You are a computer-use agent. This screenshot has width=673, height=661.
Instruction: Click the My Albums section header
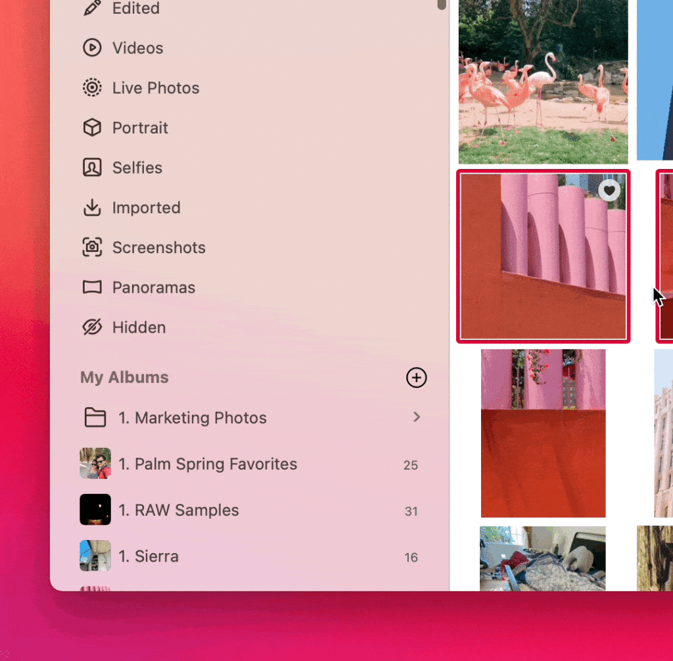[124, 378]
